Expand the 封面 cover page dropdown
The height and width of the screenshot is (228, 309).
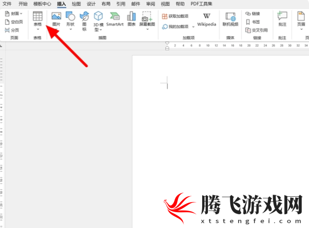click(21, 14)
